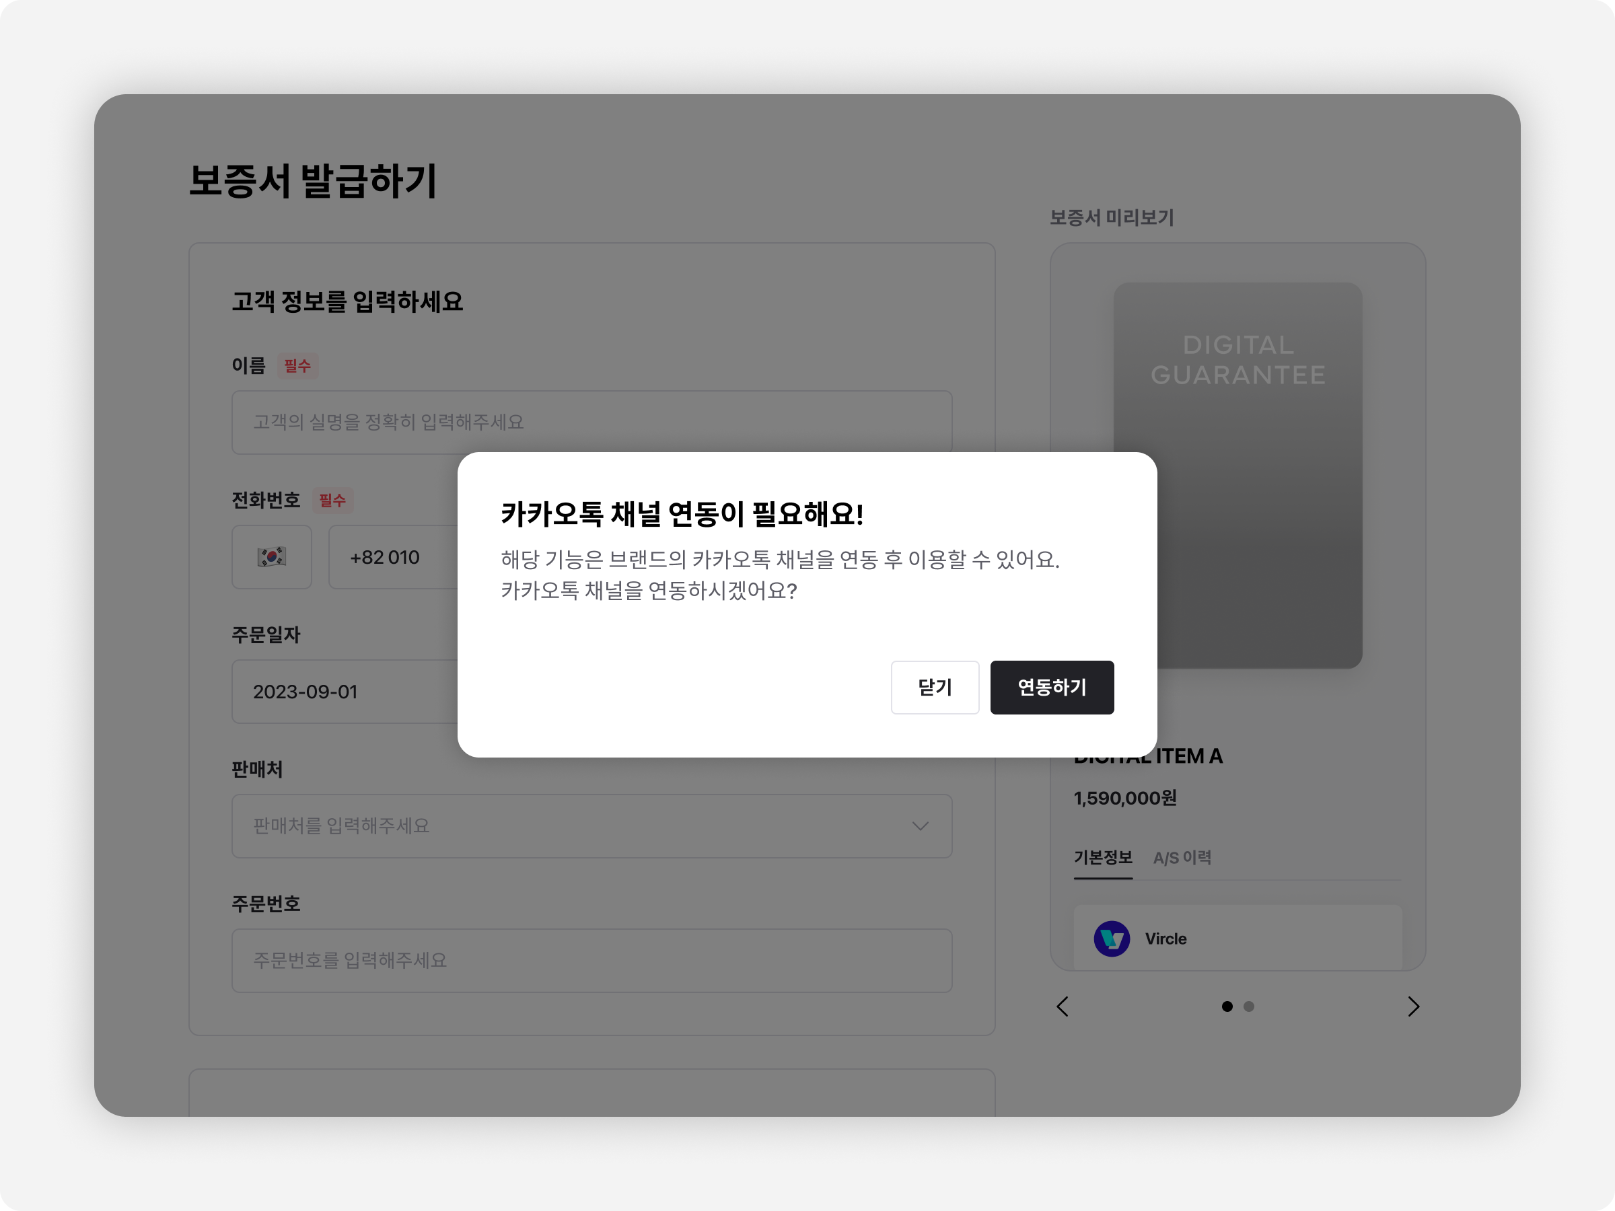Click the 1,590,000원 price text
Image resolution: width=1615 pixels, height=1211 pixels.
tap(1124, 798)
